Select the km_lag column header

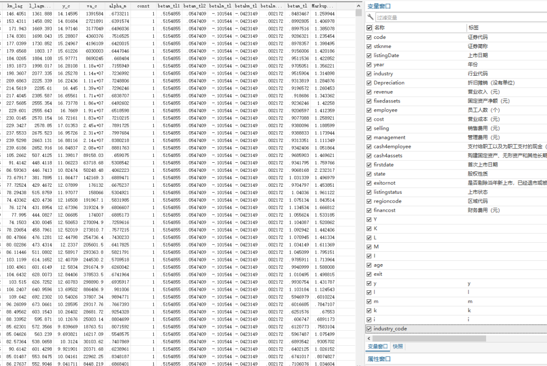click(14, 5)
